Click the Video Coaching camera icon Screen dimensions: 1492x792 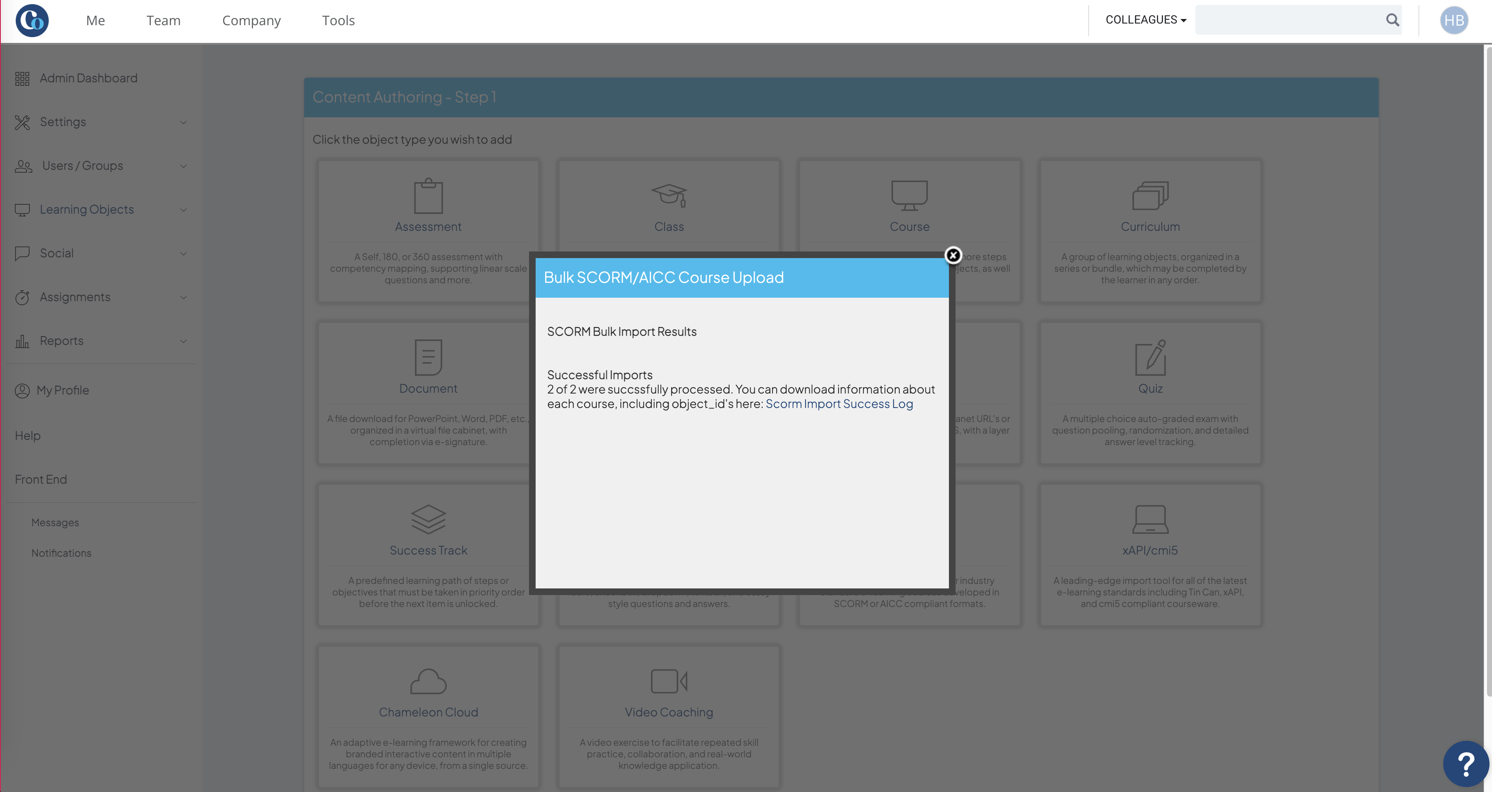669,681
